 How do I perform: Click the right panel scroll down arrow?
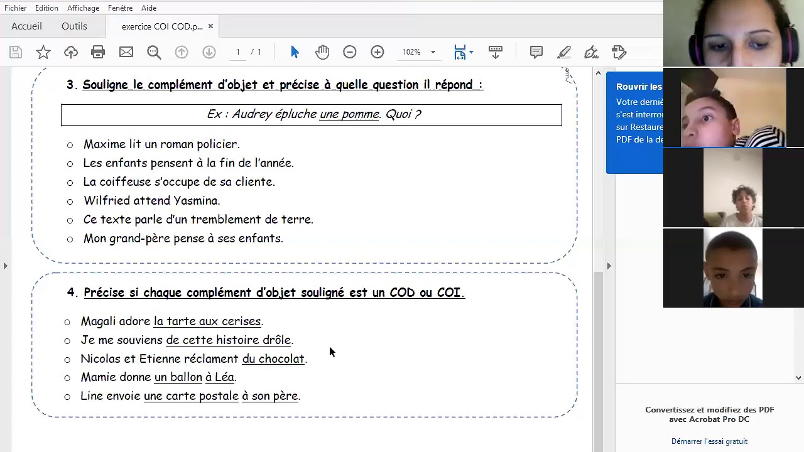point(798,378)
